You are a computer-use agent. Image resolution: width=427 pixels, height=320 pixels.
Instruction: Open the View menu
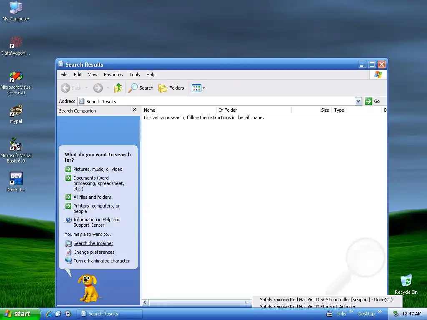(93, 75)
